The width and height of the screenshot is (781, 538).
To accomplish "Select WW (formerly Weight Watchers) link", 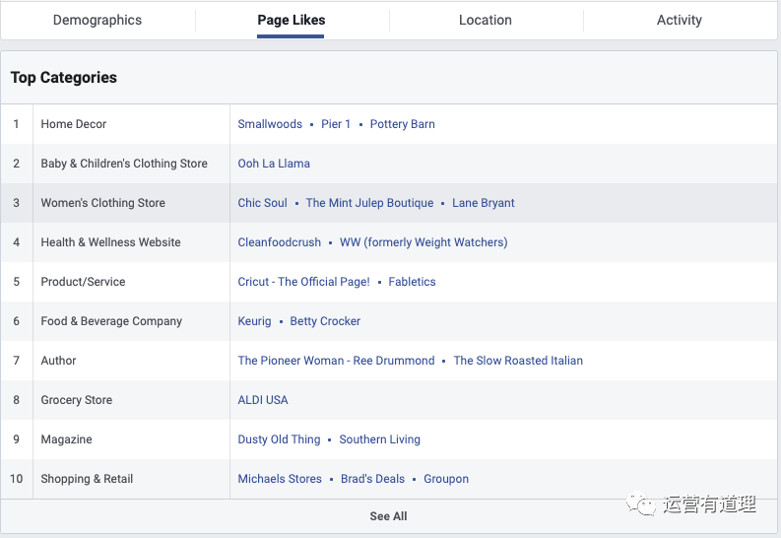I will (x=423, y=242).
